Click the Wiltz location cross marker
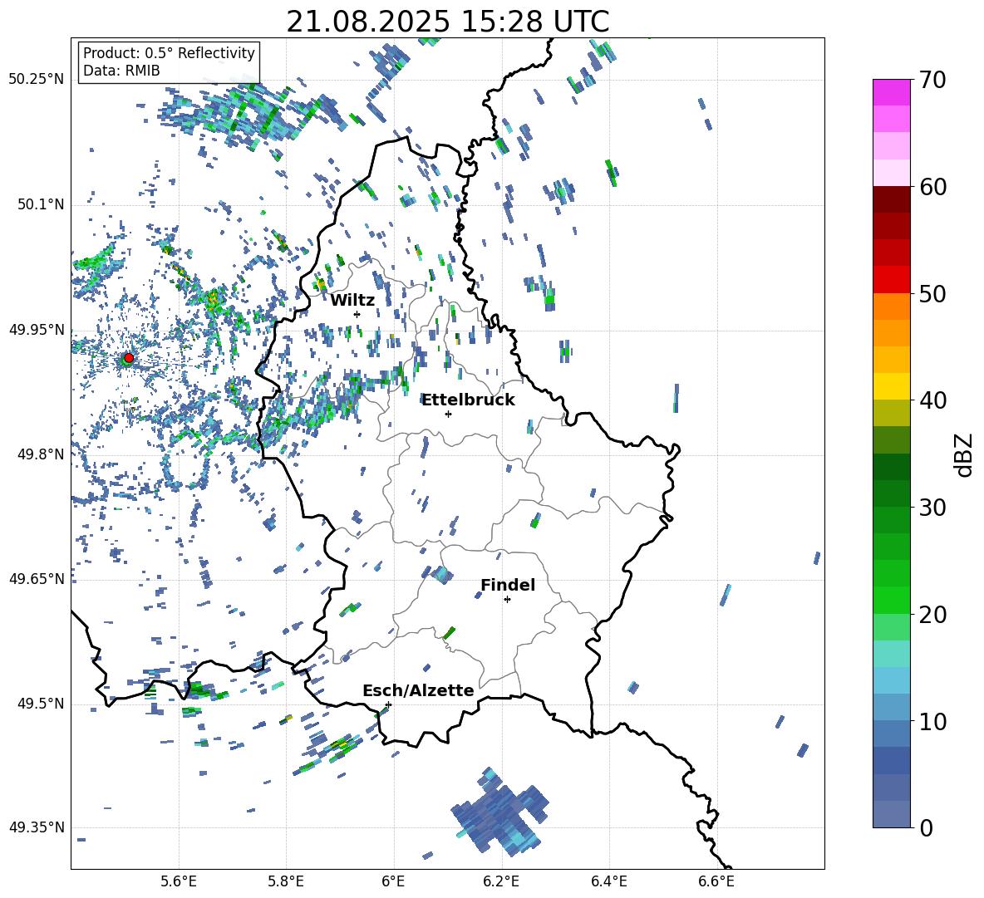The width and height of the screenshot is (984, 898). [x=357, y=314]
